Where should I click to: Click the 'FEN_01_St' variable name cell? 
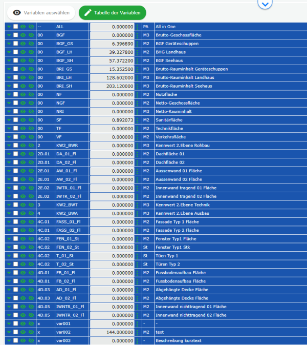[x=72, y=239]
